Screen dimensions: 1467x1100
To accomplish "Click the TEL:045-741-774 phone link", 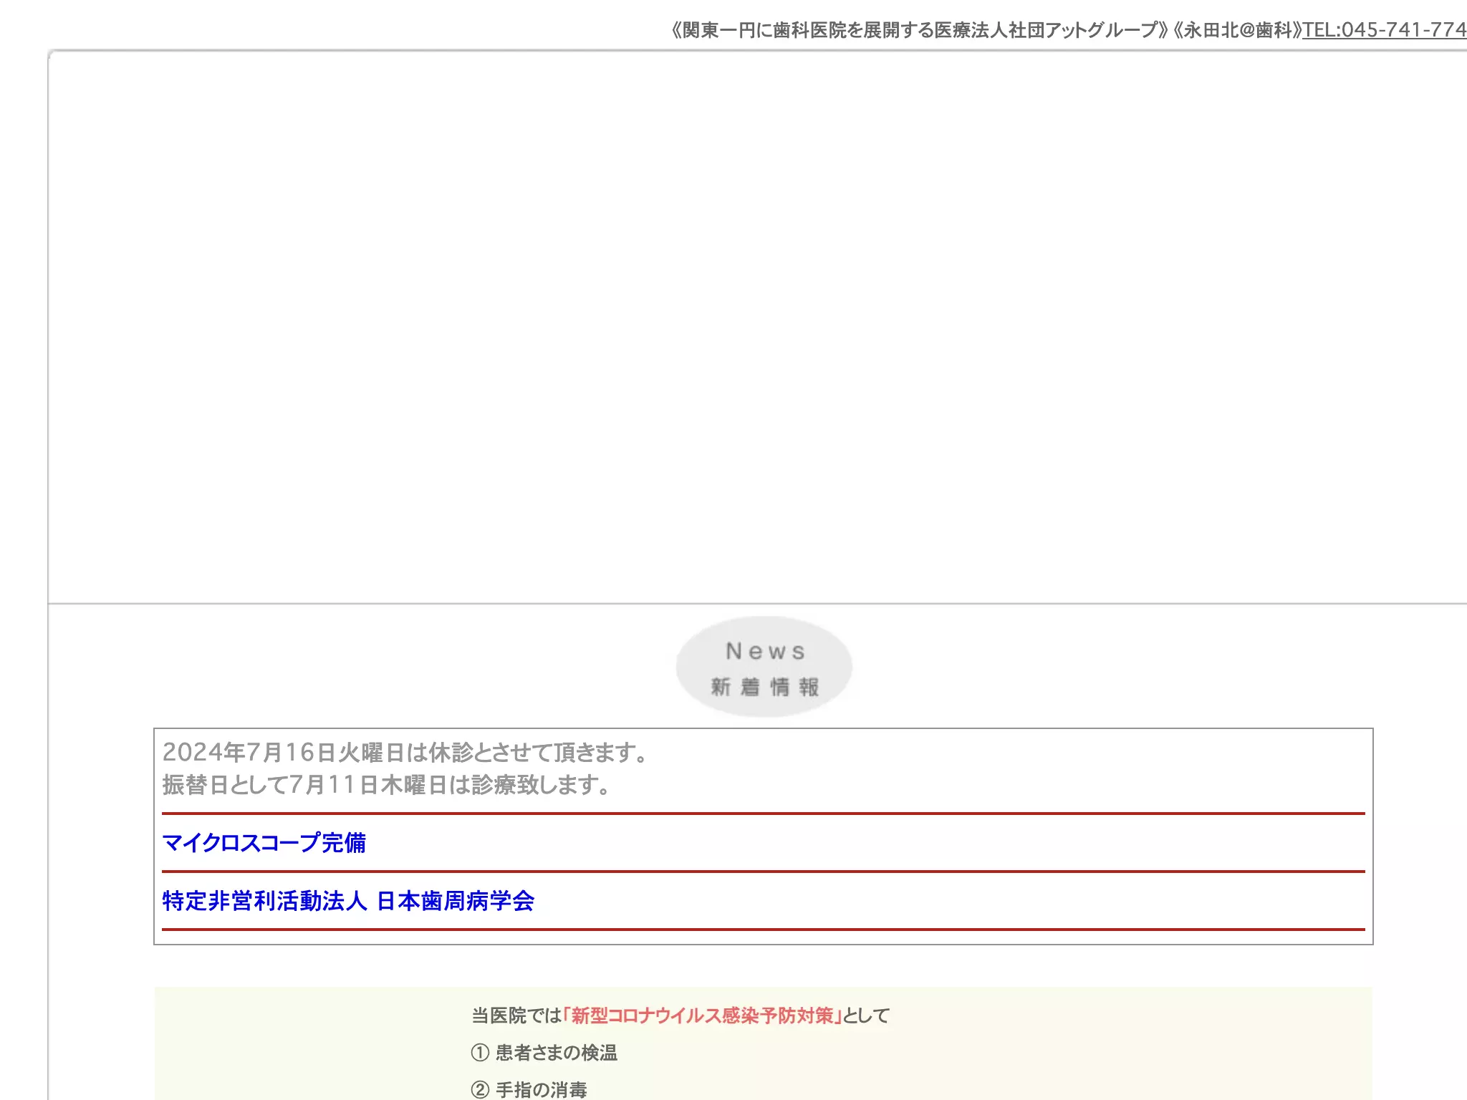I will (x=1384, y=30).
